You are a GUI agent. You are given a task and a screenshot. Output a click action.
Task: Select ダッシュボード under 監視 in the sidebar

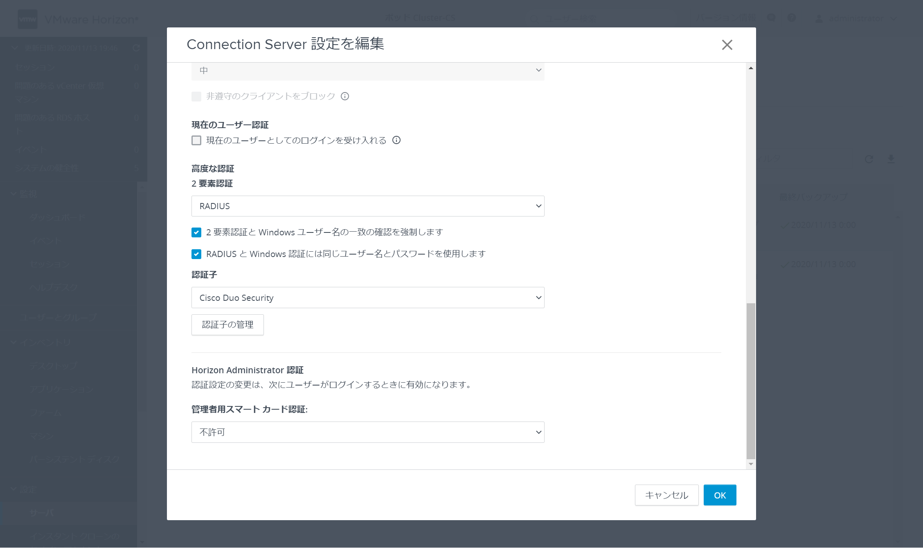point(57,217)
